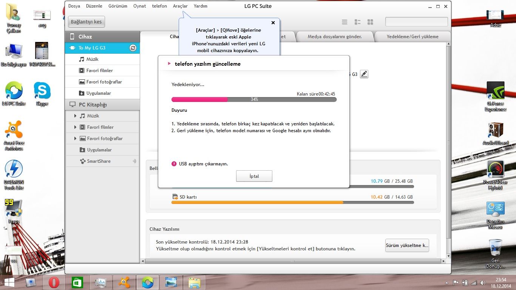Open GeForce Experience desktop icon
The width and height of the screenshot is (516, 290).
click(x=495, y=97)
